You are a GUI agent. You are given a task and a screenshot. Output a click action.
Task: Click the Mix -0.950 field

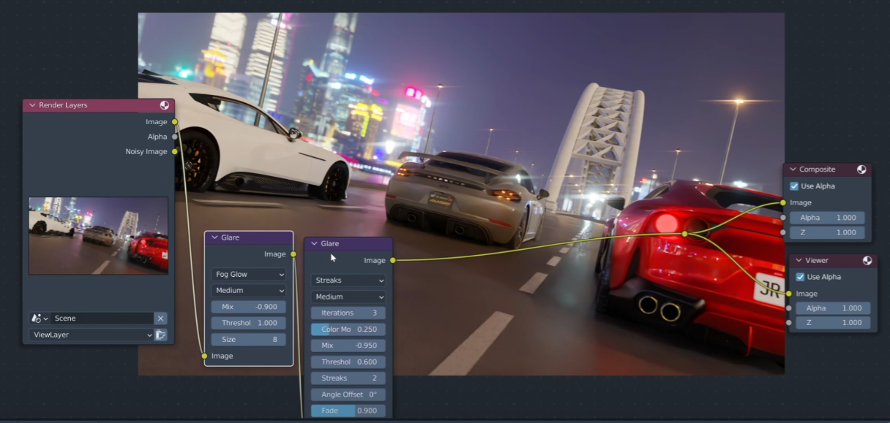tap(348, 346)
